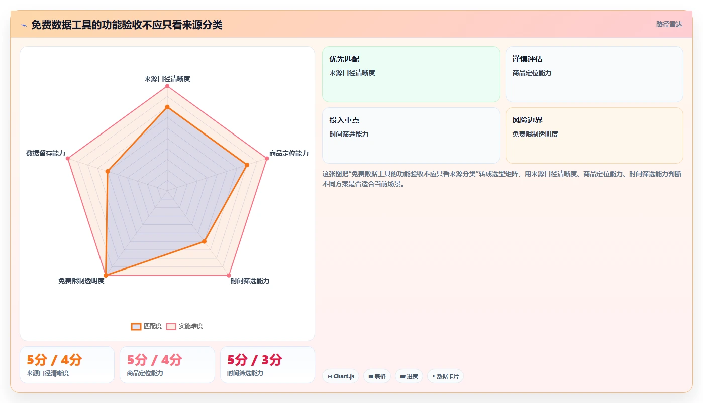Screen dimensions: 703x403
Task: Click 商品定位能力 text in 谨慎评估 card
Action: tap(532, 73)
